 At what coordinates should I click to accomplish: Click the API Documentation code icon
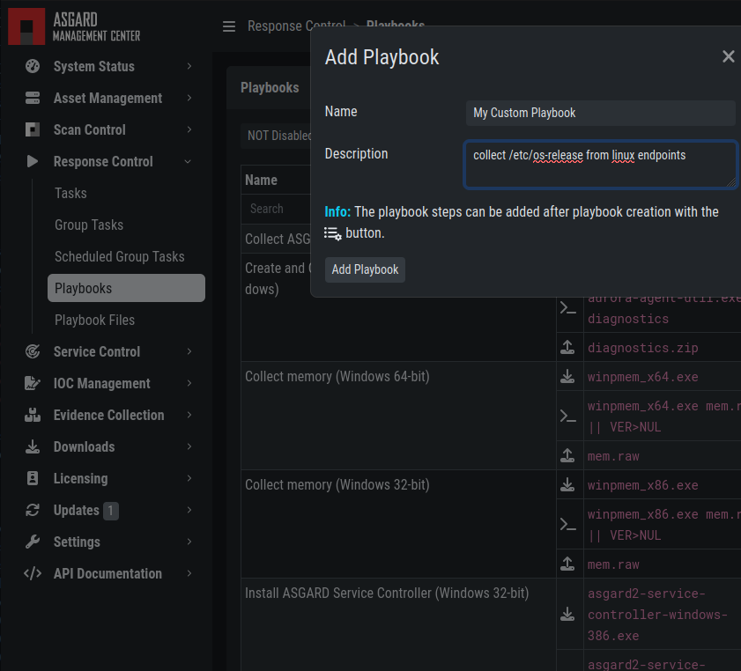pos(33,573)
